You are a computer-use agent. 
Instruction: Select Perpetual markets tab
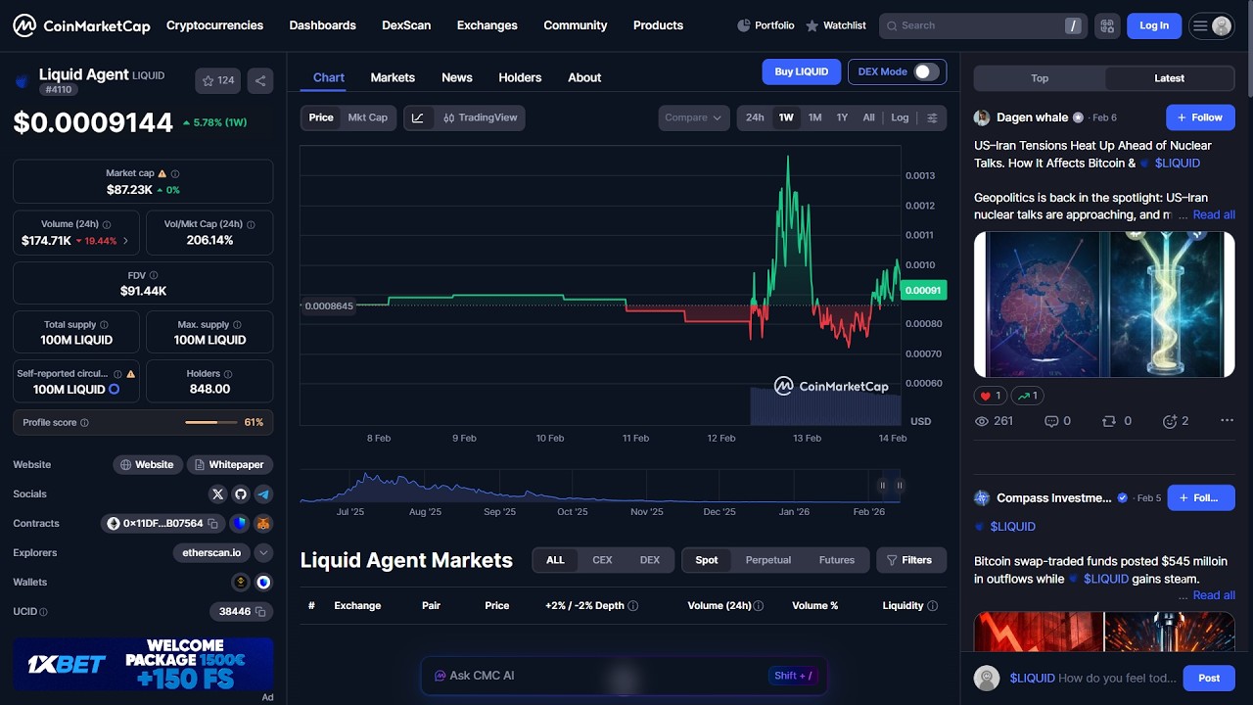click(768, 560)
